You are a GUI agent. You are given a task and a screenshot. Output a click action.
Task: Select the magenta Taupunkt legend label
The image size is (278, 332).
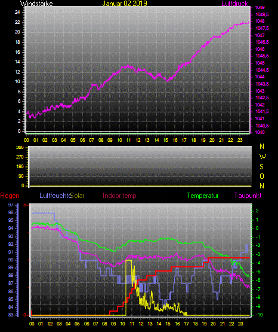coord(248,196)
